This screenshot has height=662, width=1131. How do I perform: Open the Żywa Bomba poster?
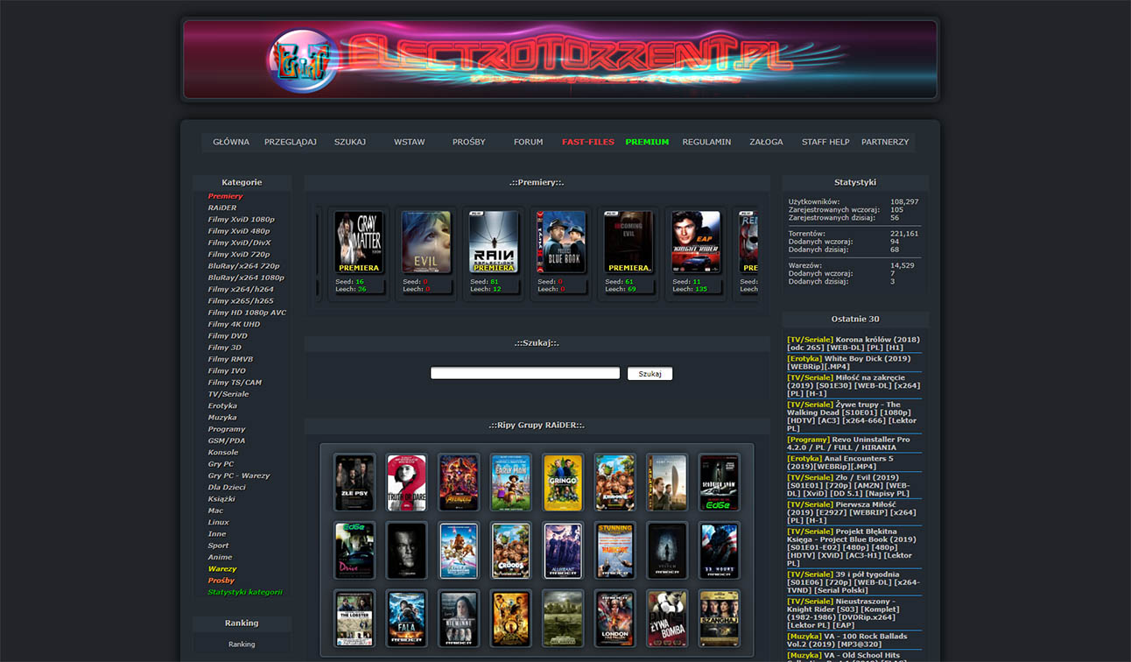click(667, 619)
